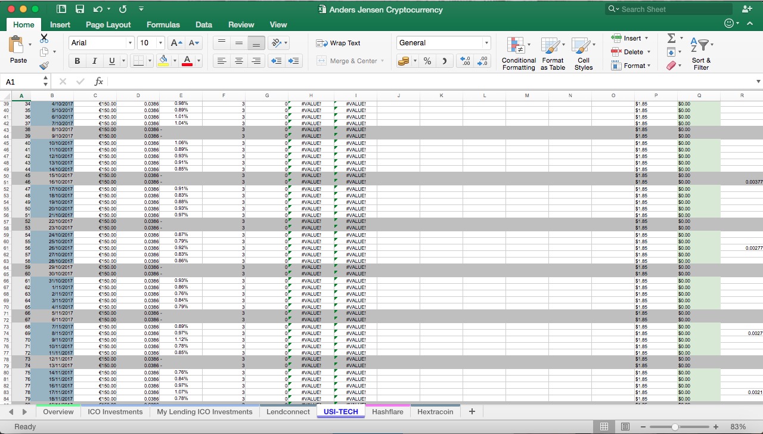Open Format cells dropdown

[x=631, y=66]
